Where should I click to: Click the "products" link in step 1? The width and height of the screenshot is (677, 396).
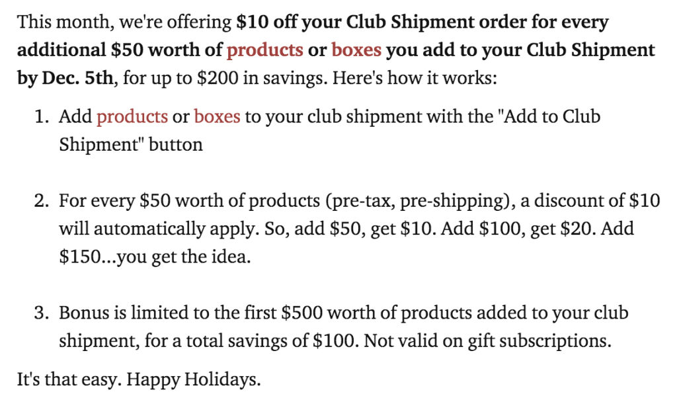(x=132, y=117)
